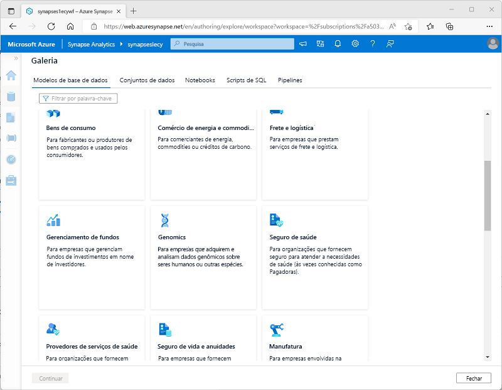Select the Frete e logística card title
The image size is (502, 390).
pyautogui.click(x=291, y=128)
